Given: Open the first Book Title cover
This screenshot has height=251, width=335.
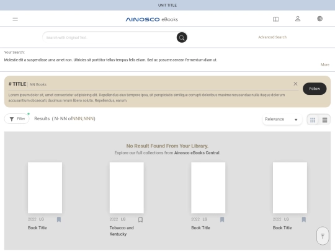Looking at the screenshot, I should pyautogui.click(x=45, y=188).
